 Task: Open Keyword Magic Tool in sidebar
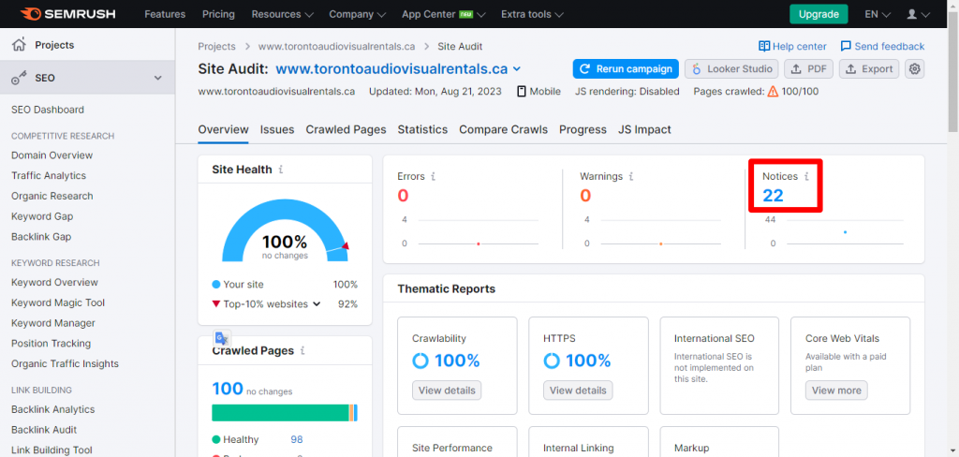coord(57,302)
